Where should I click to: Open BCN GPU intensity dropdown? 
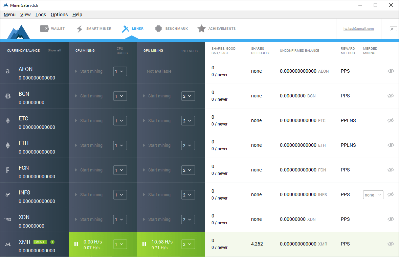pos(188,96)
